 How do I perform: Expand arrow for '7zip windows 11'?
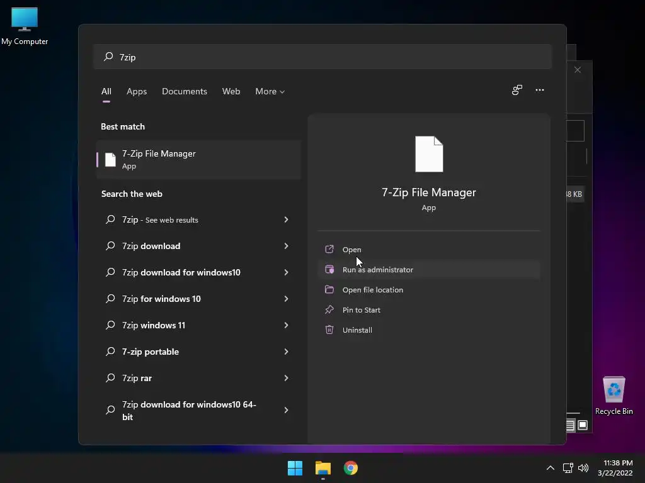(x=286, y=325)
